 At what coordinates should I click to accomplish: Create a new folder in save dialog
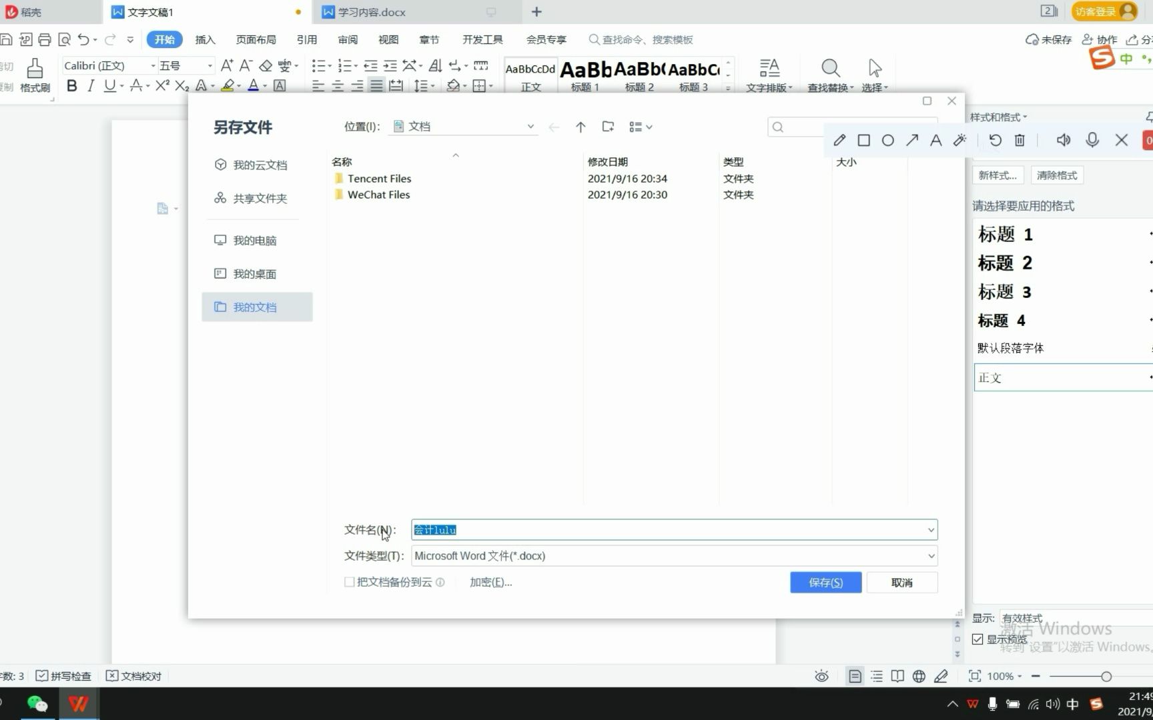pyautogui.click(x=608, y=127)
